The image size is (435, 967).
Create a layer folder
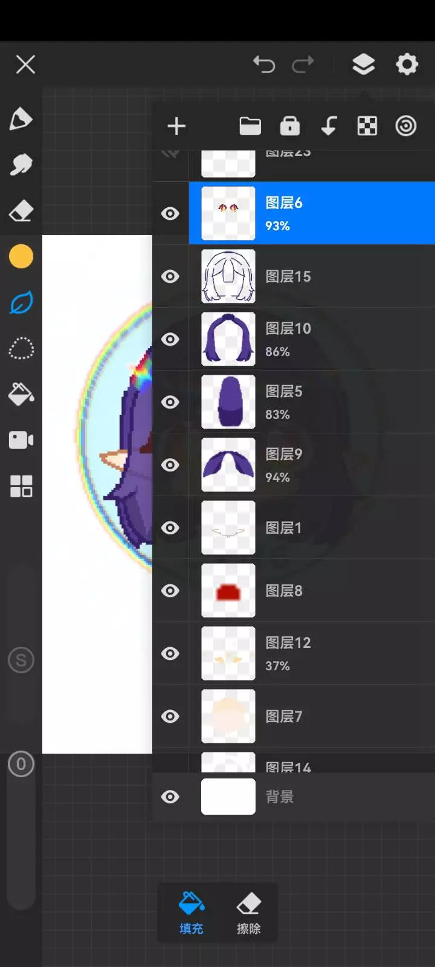click(x=250, y=126)
